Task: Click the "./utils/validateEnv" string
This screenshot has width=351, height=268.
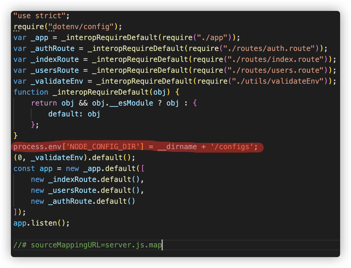Action: click(278, 81)
